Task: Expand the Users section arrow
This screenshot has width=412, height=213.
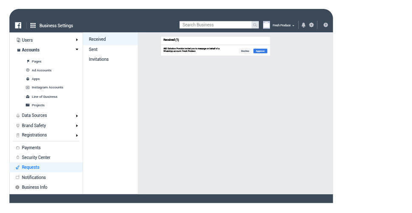Action: pos(77,40)
